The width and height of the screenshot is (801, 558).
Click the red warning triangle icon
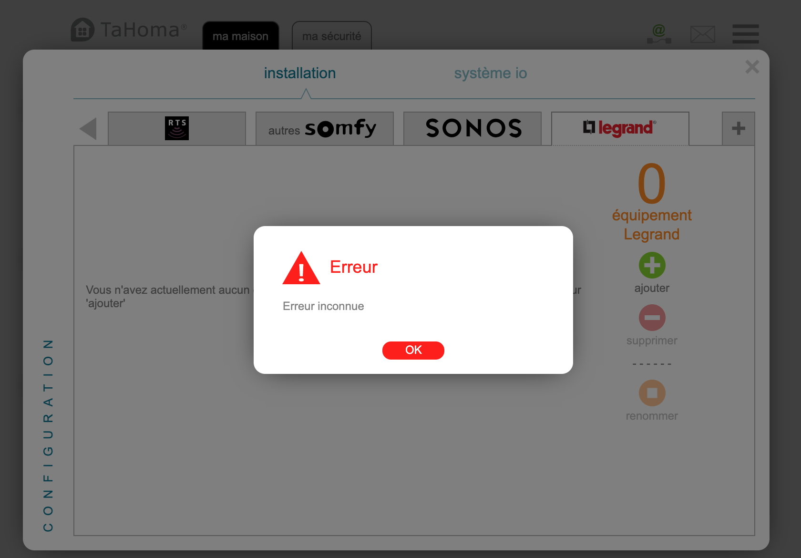point(301,268)
